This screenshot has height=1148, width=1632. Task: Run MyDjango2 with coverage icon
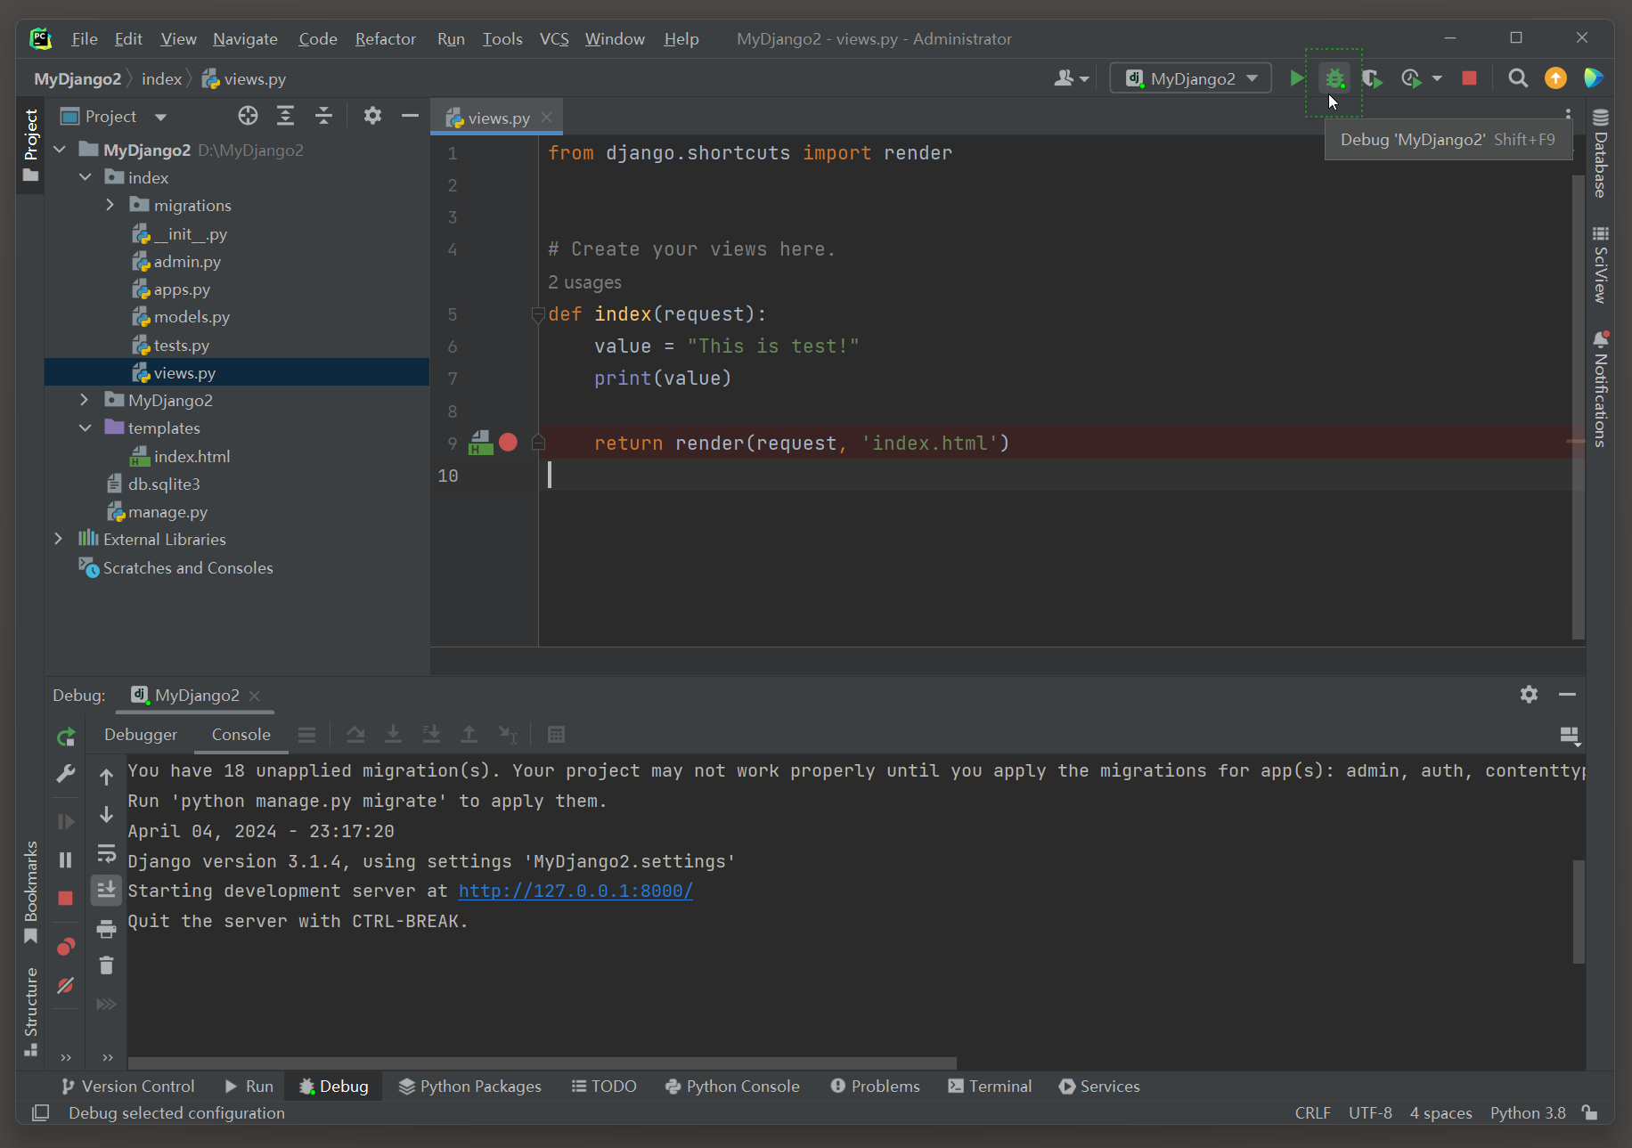tap(1373, 78)
